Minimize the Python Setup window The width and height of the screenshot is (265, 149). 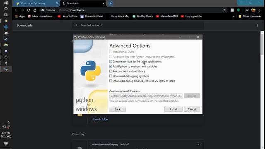[x=180, y=37]
